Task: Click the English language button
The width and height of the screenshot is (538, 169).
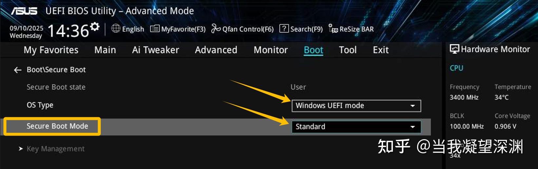Action: [133, 29]
